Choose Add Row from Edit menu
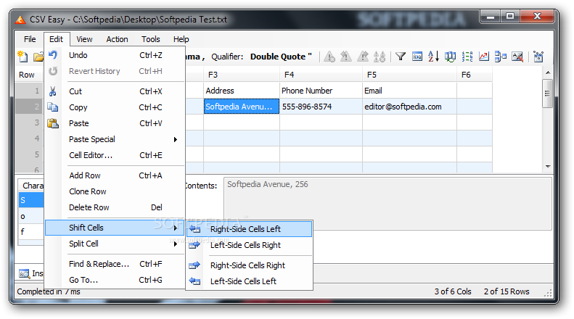Image resolution: width=574 pixels, height=319 pixels. [115, 175]
